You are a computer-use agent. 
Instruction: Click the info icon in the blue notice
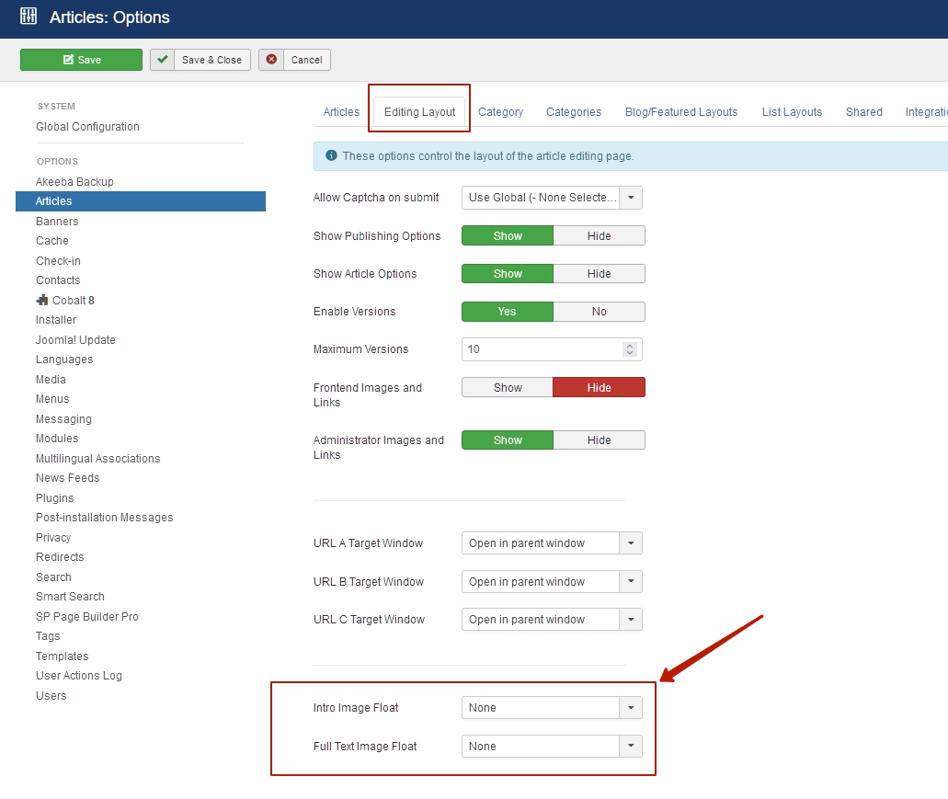(x=331, y=156)
